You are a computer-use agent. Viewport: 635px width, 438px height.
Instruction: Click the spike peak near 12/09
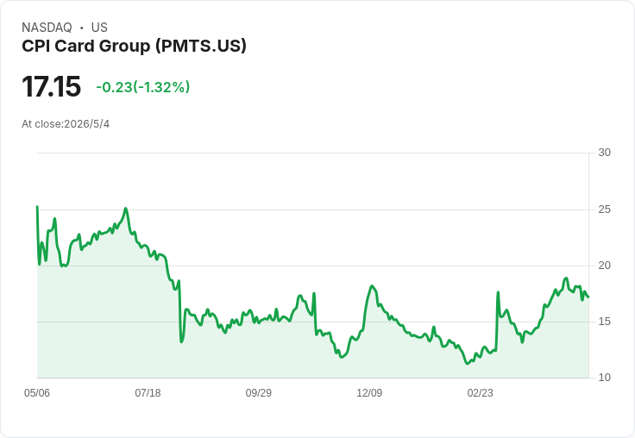tap(372, 286)
